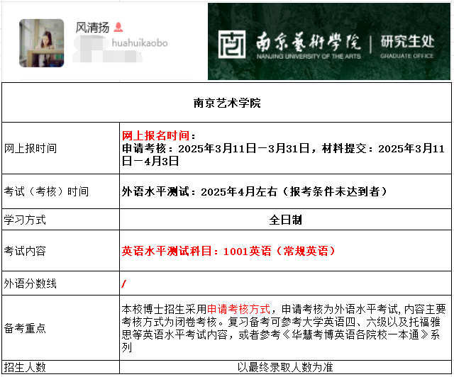Click the red user badge icon beside 风清扬
Viewport: 454px width, 377px height.
point(118,28)
